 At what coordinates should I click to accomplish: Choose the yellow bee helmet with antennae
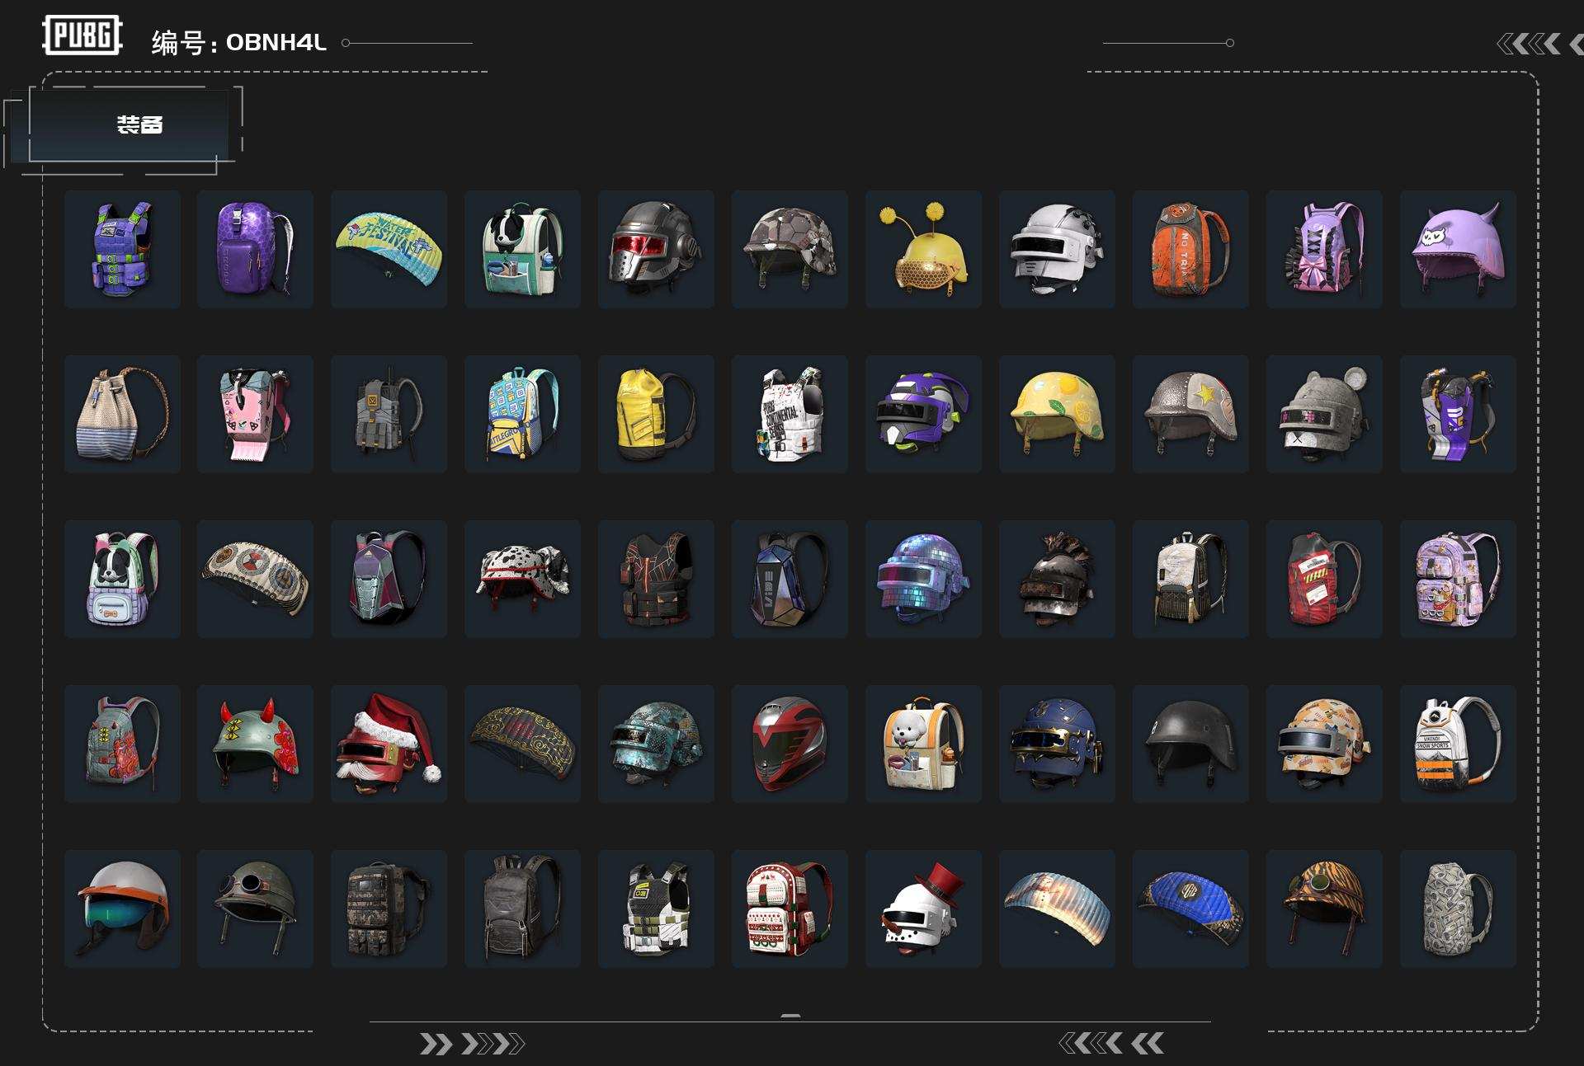(923, 249)
